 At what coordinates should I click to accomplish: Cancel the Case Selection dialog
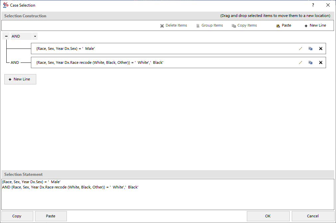tap(313, 216)
